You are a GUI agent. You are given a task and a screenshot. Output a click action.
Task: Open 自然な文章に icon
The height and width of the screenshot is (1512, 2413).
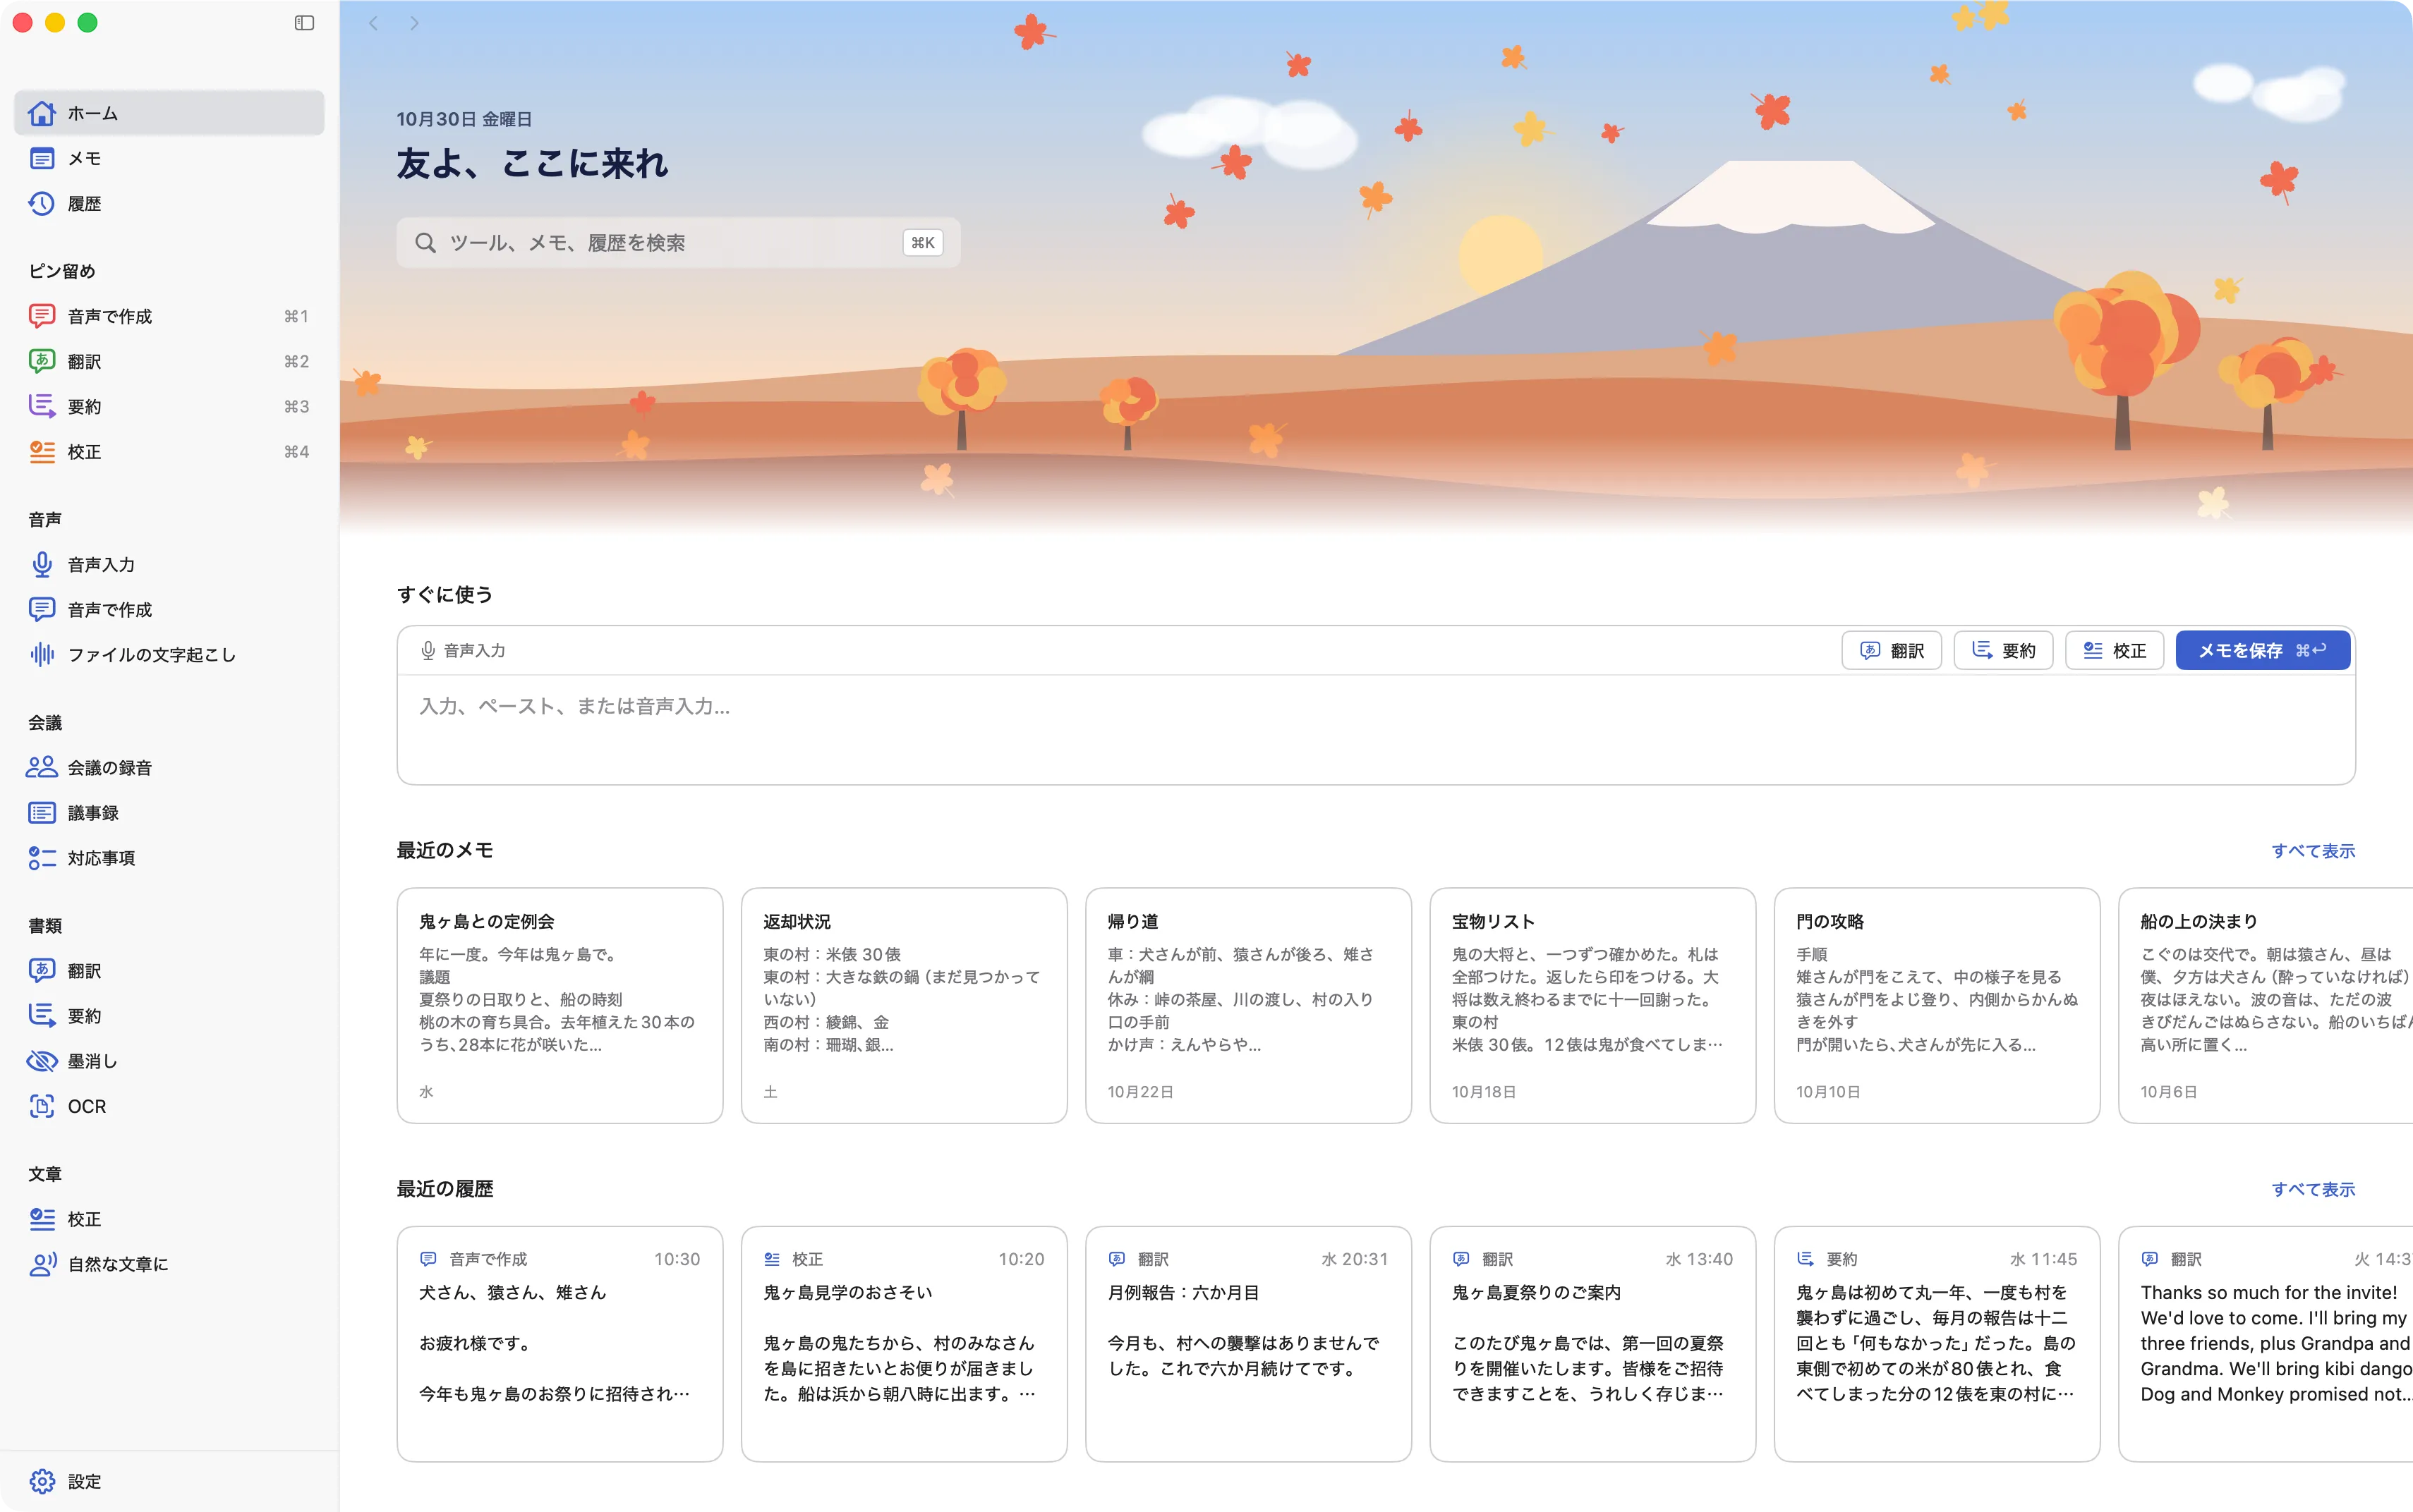(42, 1264)
